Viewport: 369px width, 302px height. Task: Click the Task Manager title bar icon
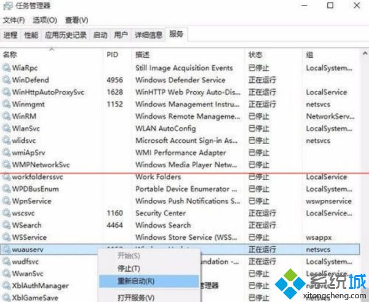coord(7,6)
